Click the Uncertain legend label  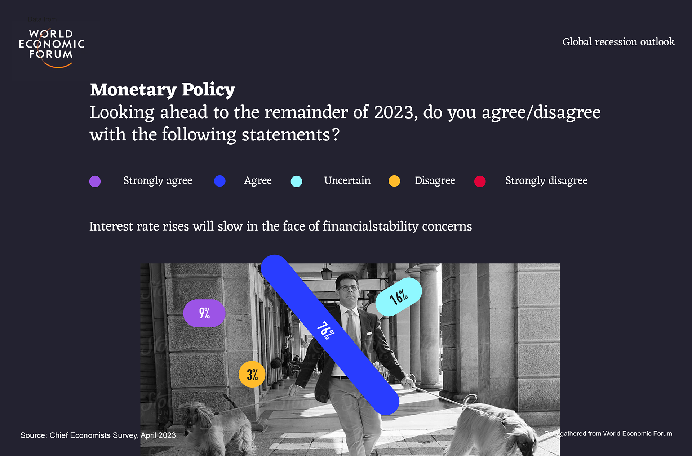[347, 180]
